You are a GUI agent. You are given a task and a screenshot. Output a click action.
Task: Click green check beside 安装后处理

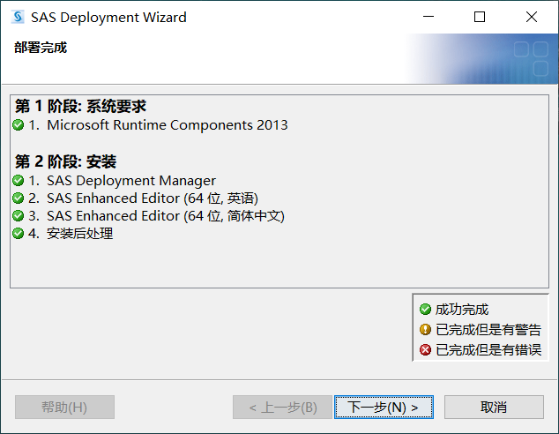click(19, 234)
